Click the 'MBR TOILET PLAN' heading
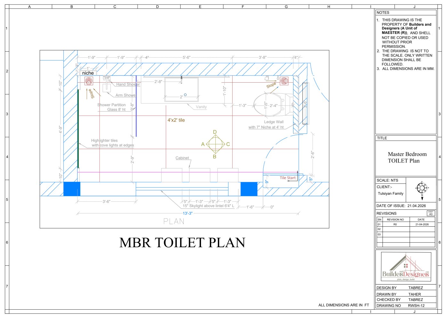448x317 pixels. (182, 243)
